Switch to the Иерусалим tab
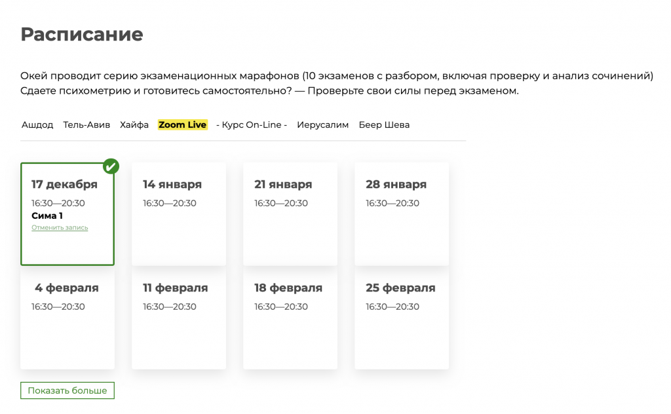The width and height of the screenshot is (671, 414). [x=322, y=124]
